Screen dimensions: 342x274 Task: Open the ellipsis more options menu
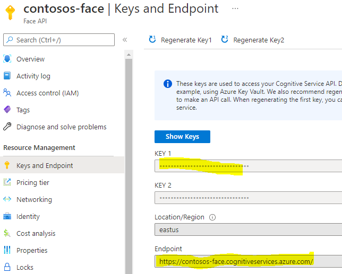(235, 8)
